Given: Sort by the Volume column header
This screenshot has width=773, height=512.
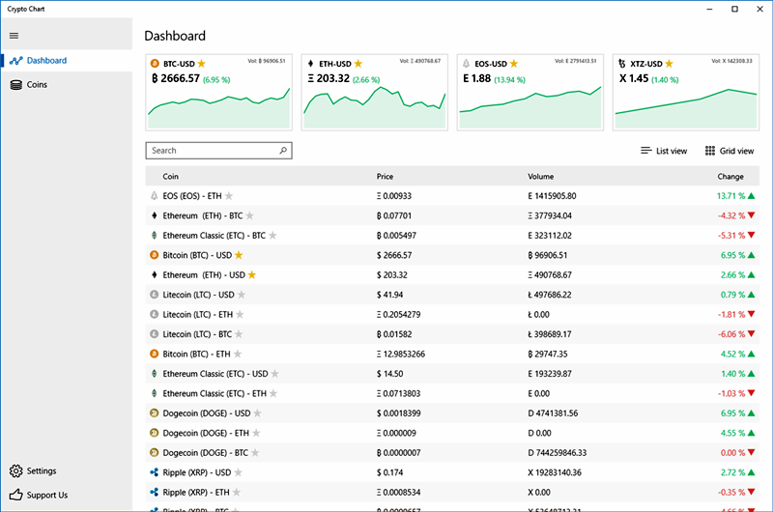Looking at the screenshot, I should (541, 177).
